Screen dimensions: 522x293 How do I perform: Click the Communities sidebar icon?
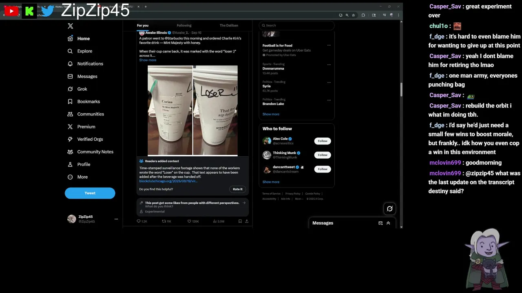coord(70,114)
